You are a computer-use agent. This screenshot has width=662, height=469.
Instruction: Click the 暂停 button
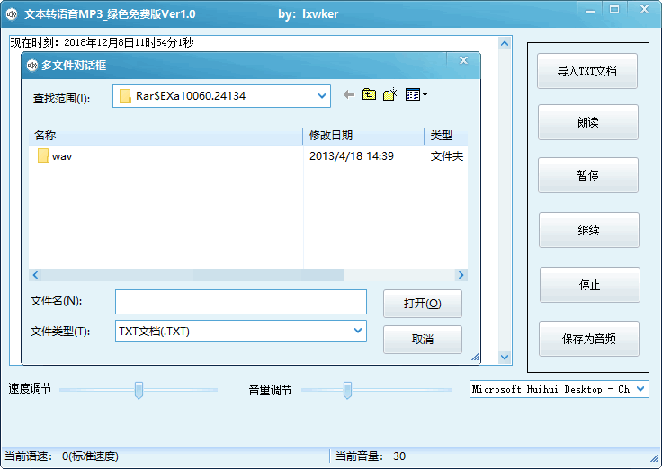click(587, 175)
